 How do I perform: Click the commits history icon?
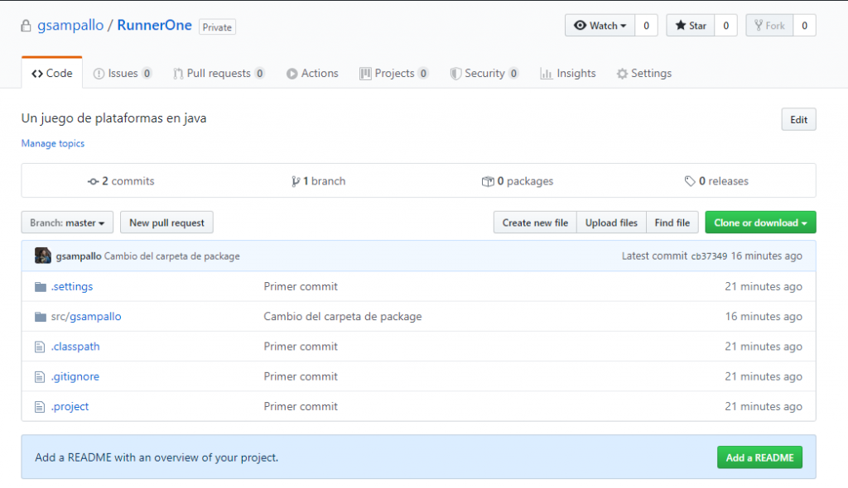(93, 182)
